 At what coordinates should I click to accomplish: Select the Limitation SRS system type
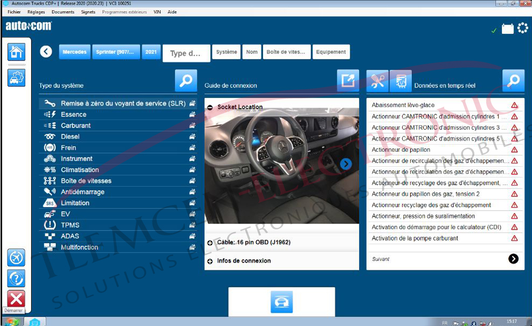click(x=118, y=203)
